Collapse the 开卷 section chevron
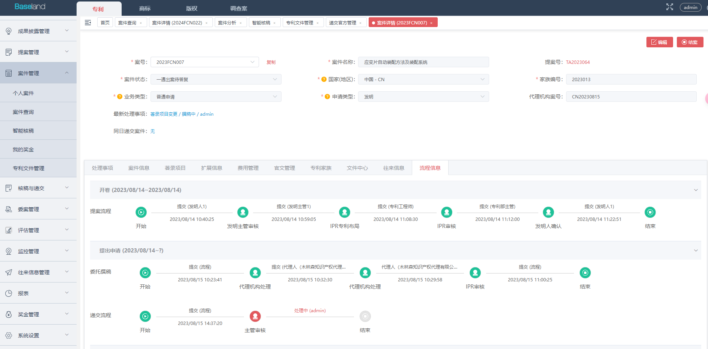 [x=696, y=190]
